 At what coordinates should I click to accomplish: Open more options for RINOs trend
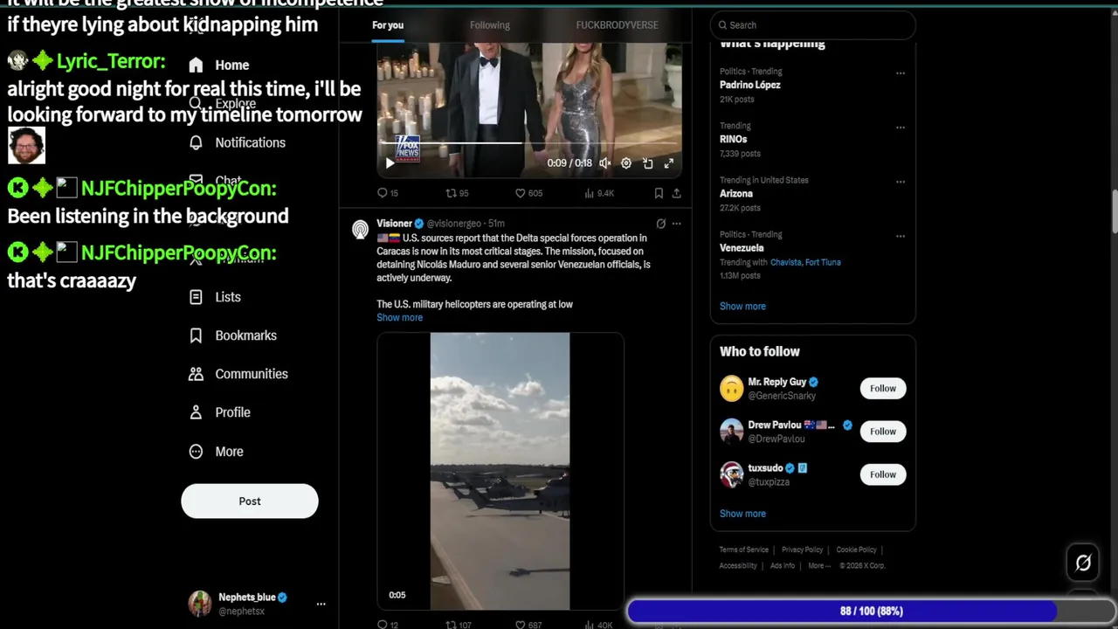(x=901, y=127)
